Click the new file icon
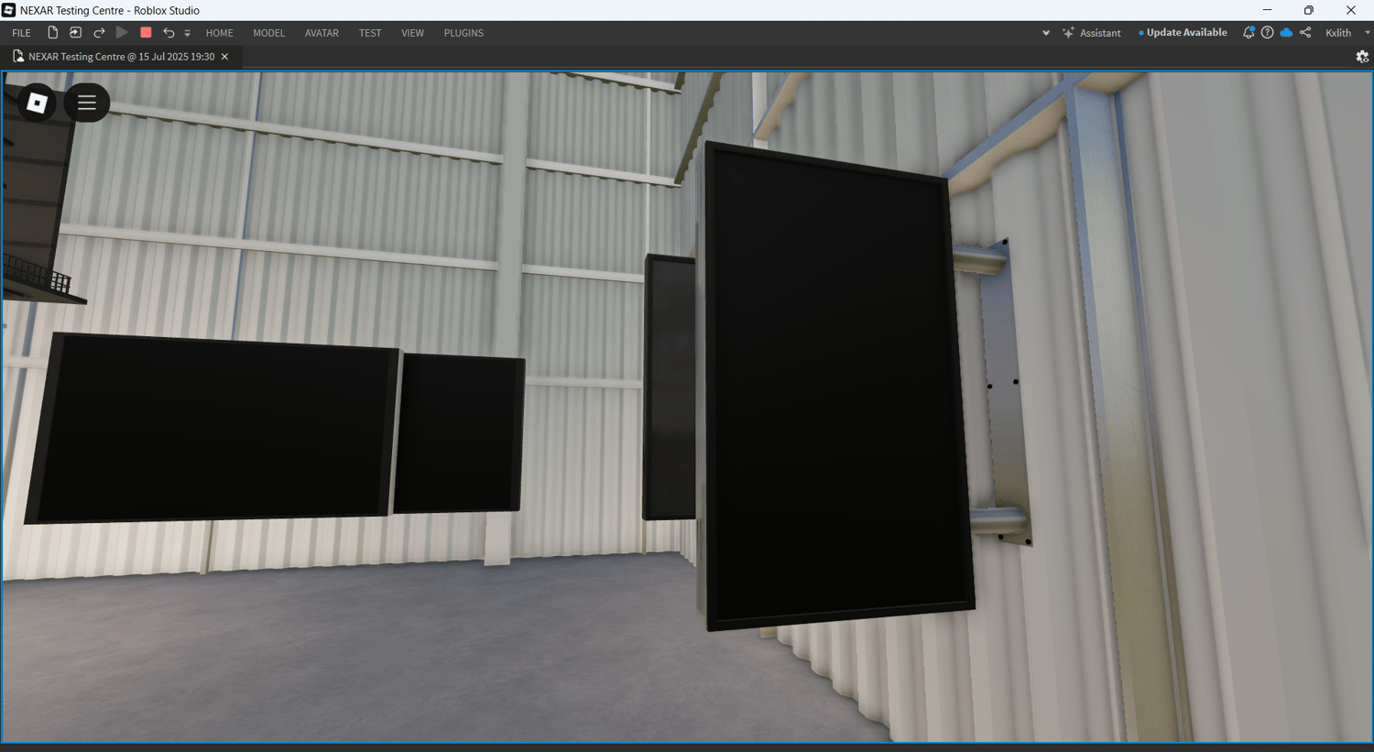Screen dimensions: 1374x752 tap(52, 33)
